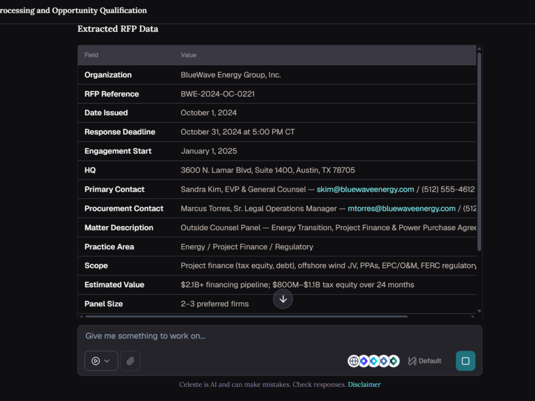Select the 'Date Issued' field label

(106, 113)
